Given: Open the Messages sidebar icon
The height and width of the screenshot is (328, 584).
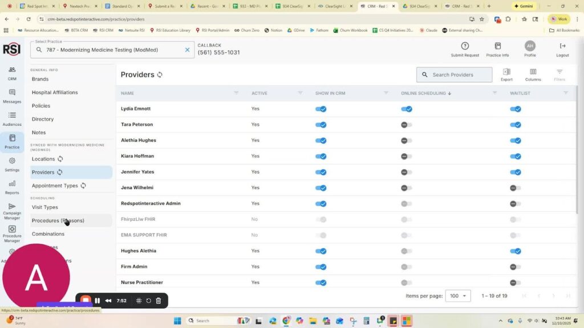Looking at the screenshot, I should [x=12, y=93].
